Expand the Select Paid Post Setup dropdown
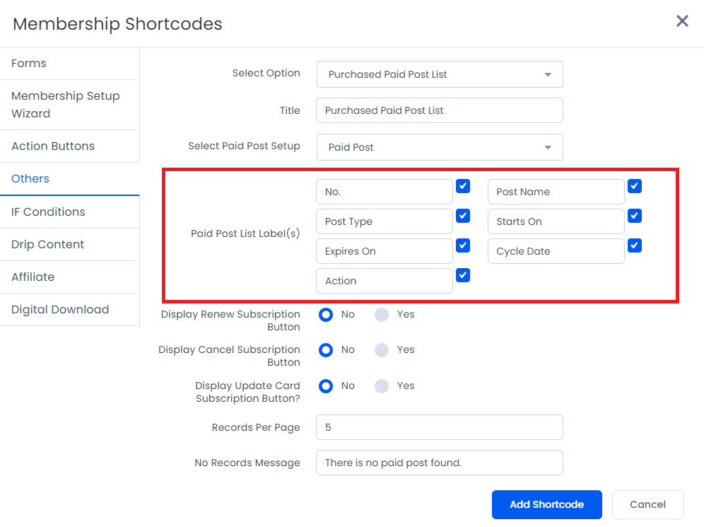Viewport: 704px width, 527px height. pos(440,147)
